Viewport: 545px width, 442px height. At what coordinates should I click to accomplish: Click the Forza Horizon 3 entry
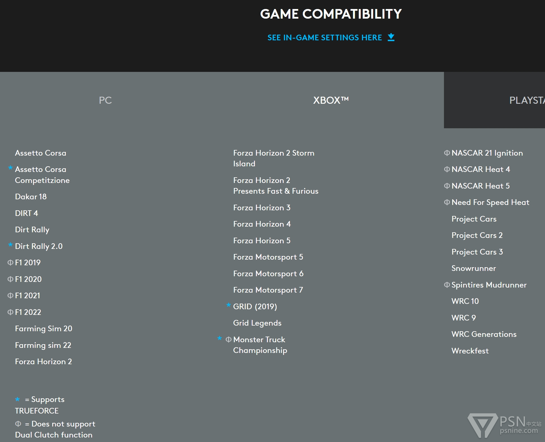(262, 208)
